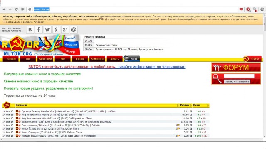The image size is (266, 149).
Task: Magnet icon for Универ. Новая общага row
Action: tap(20, 136)
